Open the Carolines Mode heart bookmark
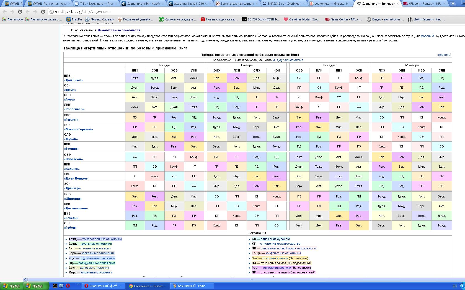This screenshot has height=290, width=465. click(x=302, y=19)
